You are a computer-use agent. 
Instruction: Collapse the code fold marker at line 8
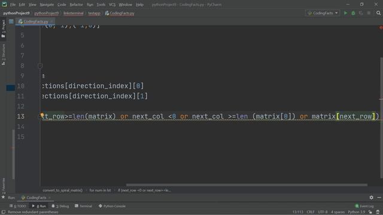coord(40,66)
